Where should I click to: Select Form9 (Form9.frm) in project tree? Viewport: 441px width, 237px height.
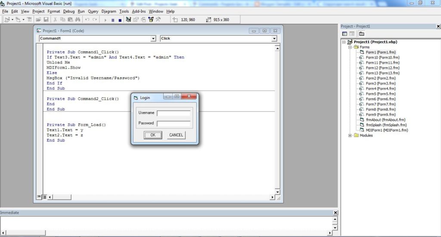(x=381, y=115)
